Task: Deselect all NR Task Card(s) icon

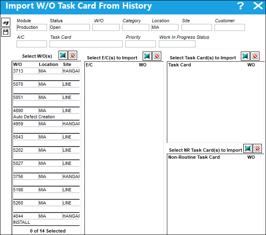Action: [257, 148]
